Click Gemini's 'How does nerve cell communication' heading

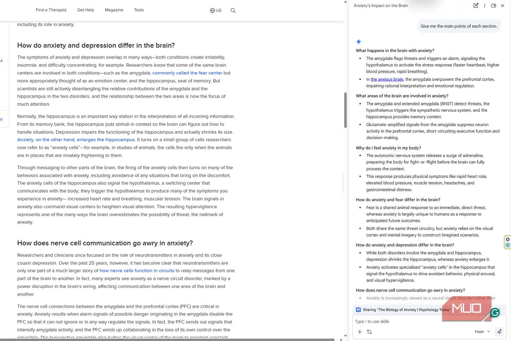tap(410, 290)
